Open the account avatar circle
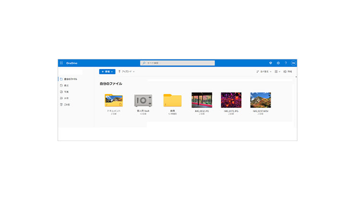The width and height of the screenshot is (355, 200). coord(294,63)
